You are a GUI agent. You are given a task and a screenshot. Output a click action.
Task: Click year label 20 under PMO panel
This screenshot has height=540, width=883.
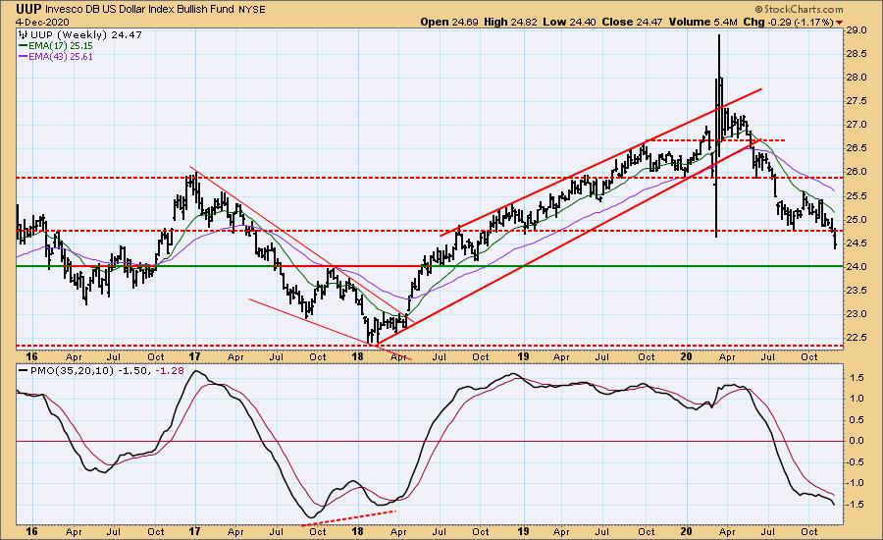click(x=686, y=531)
